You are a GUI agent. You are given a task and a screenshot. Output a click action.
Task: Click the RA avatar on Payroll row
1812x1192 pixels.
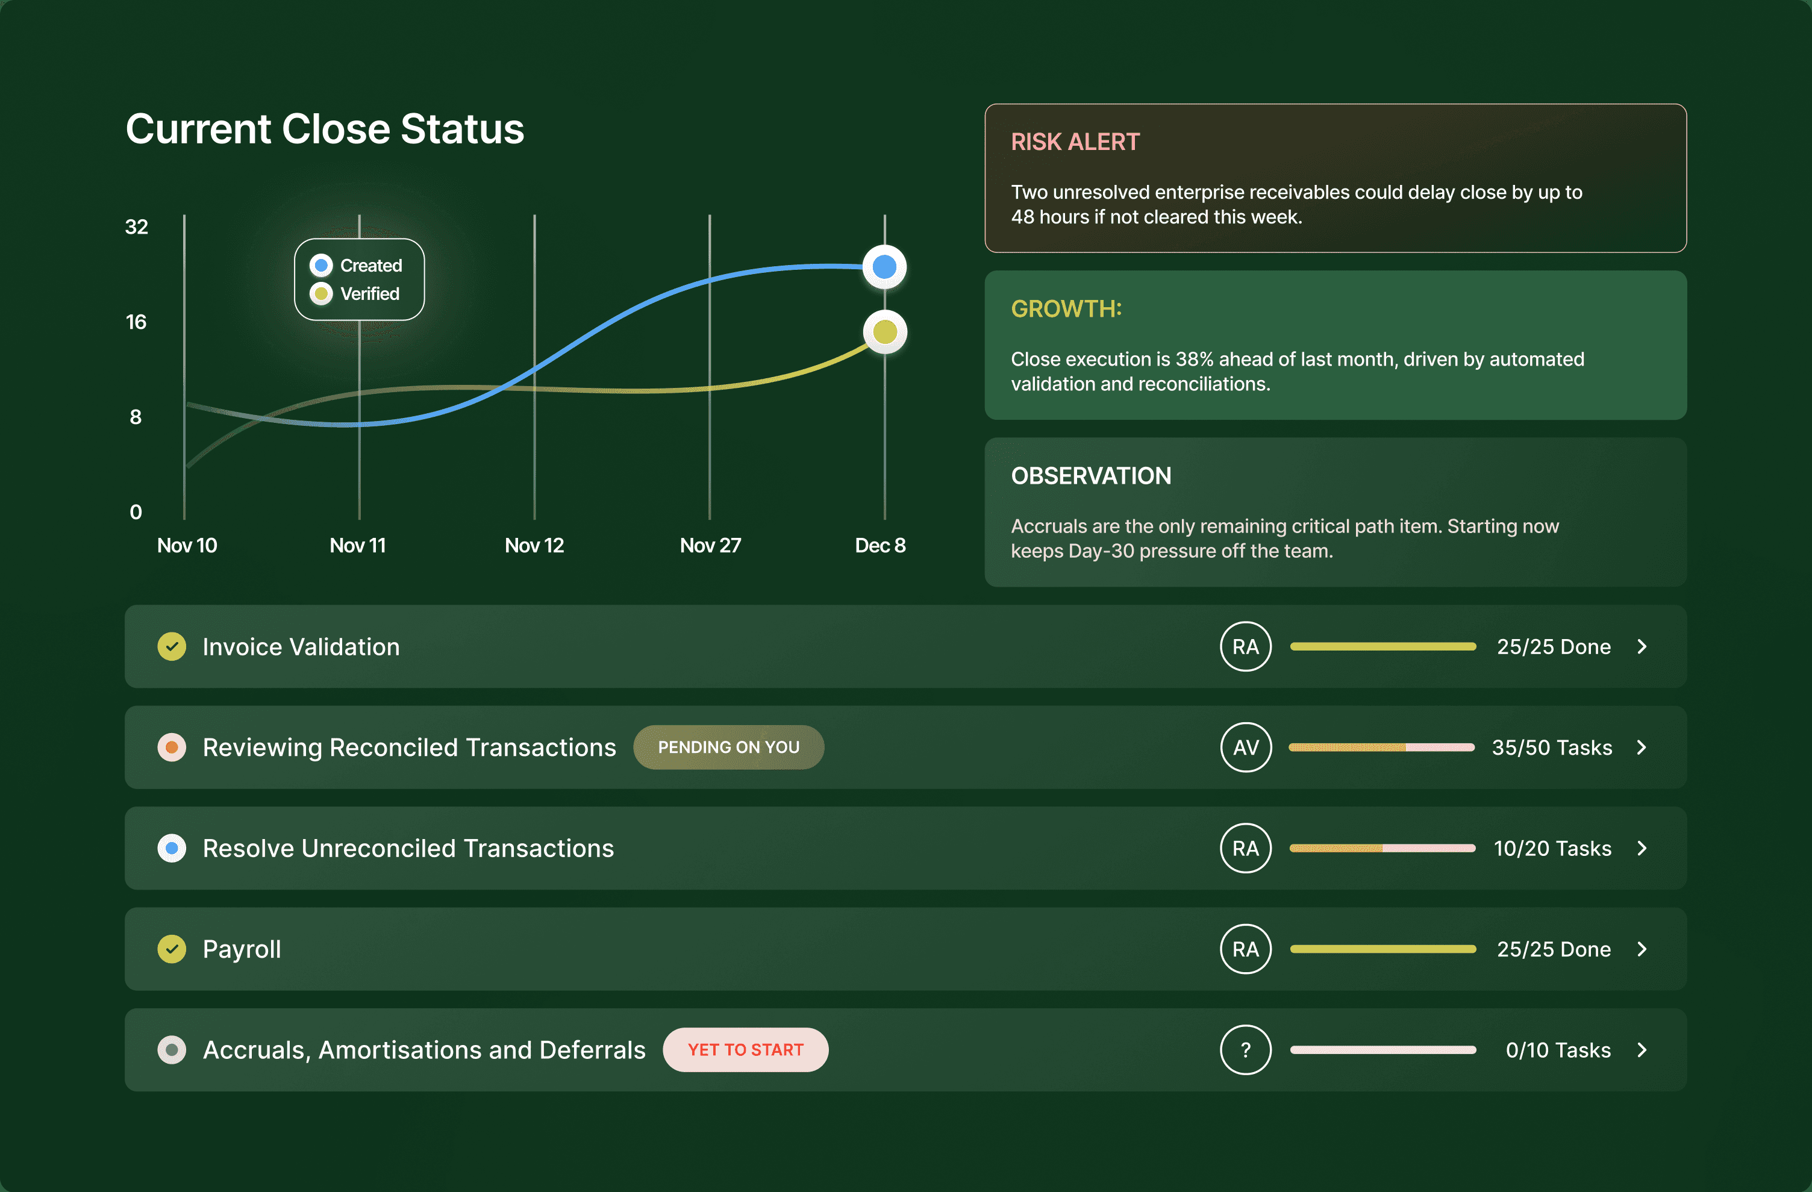(x=1246, y=949)
